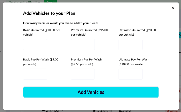Click the Ulitimate Unlimited ($20.00 per vehicle) label
This screenshot has width=181, height=112.
137,32
